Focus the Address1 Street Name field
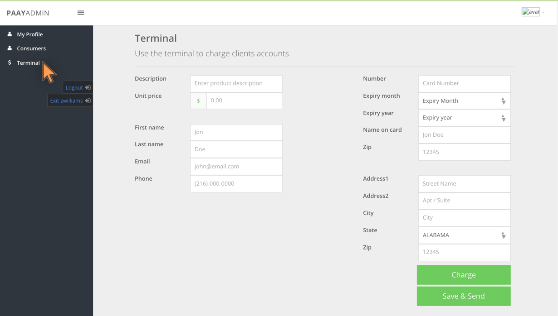This screenshot has height=316, width=558. [464, 183]
